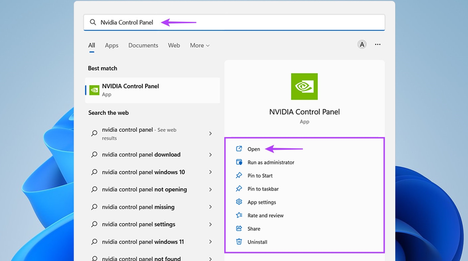Switch to the Apps search tab
468x261 pixels.
pos(111,45)
